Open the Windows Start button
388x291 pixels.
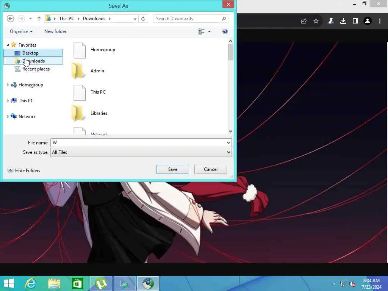(x=9, y=283)
